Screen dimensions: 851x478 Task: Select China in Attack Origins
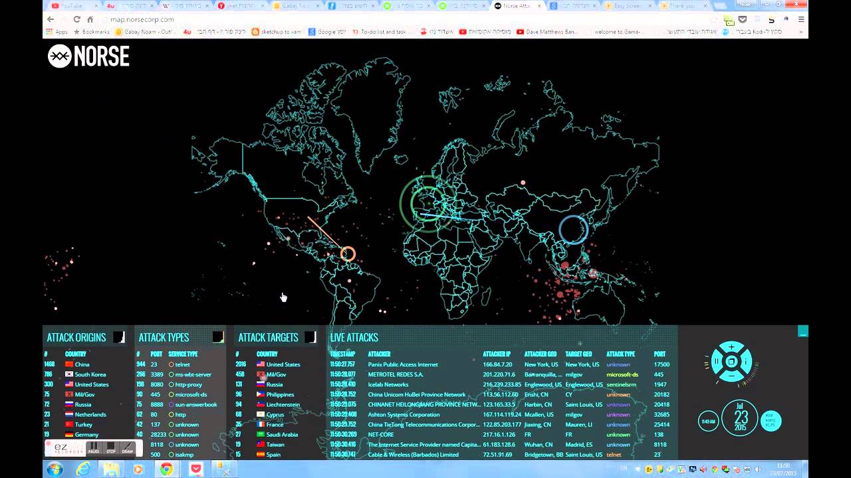pyautogui.click(x=82, y=364)
